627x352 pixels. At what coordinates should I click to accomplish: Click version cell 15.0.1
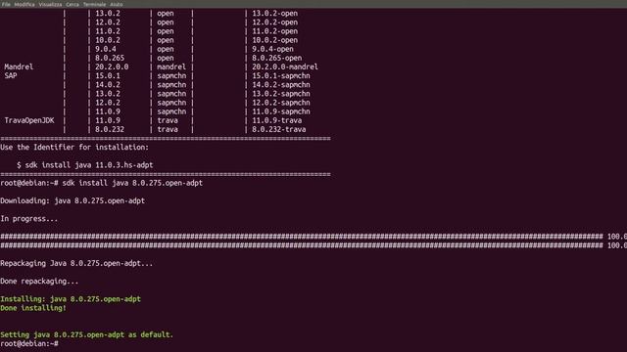[x=108, y=76]
